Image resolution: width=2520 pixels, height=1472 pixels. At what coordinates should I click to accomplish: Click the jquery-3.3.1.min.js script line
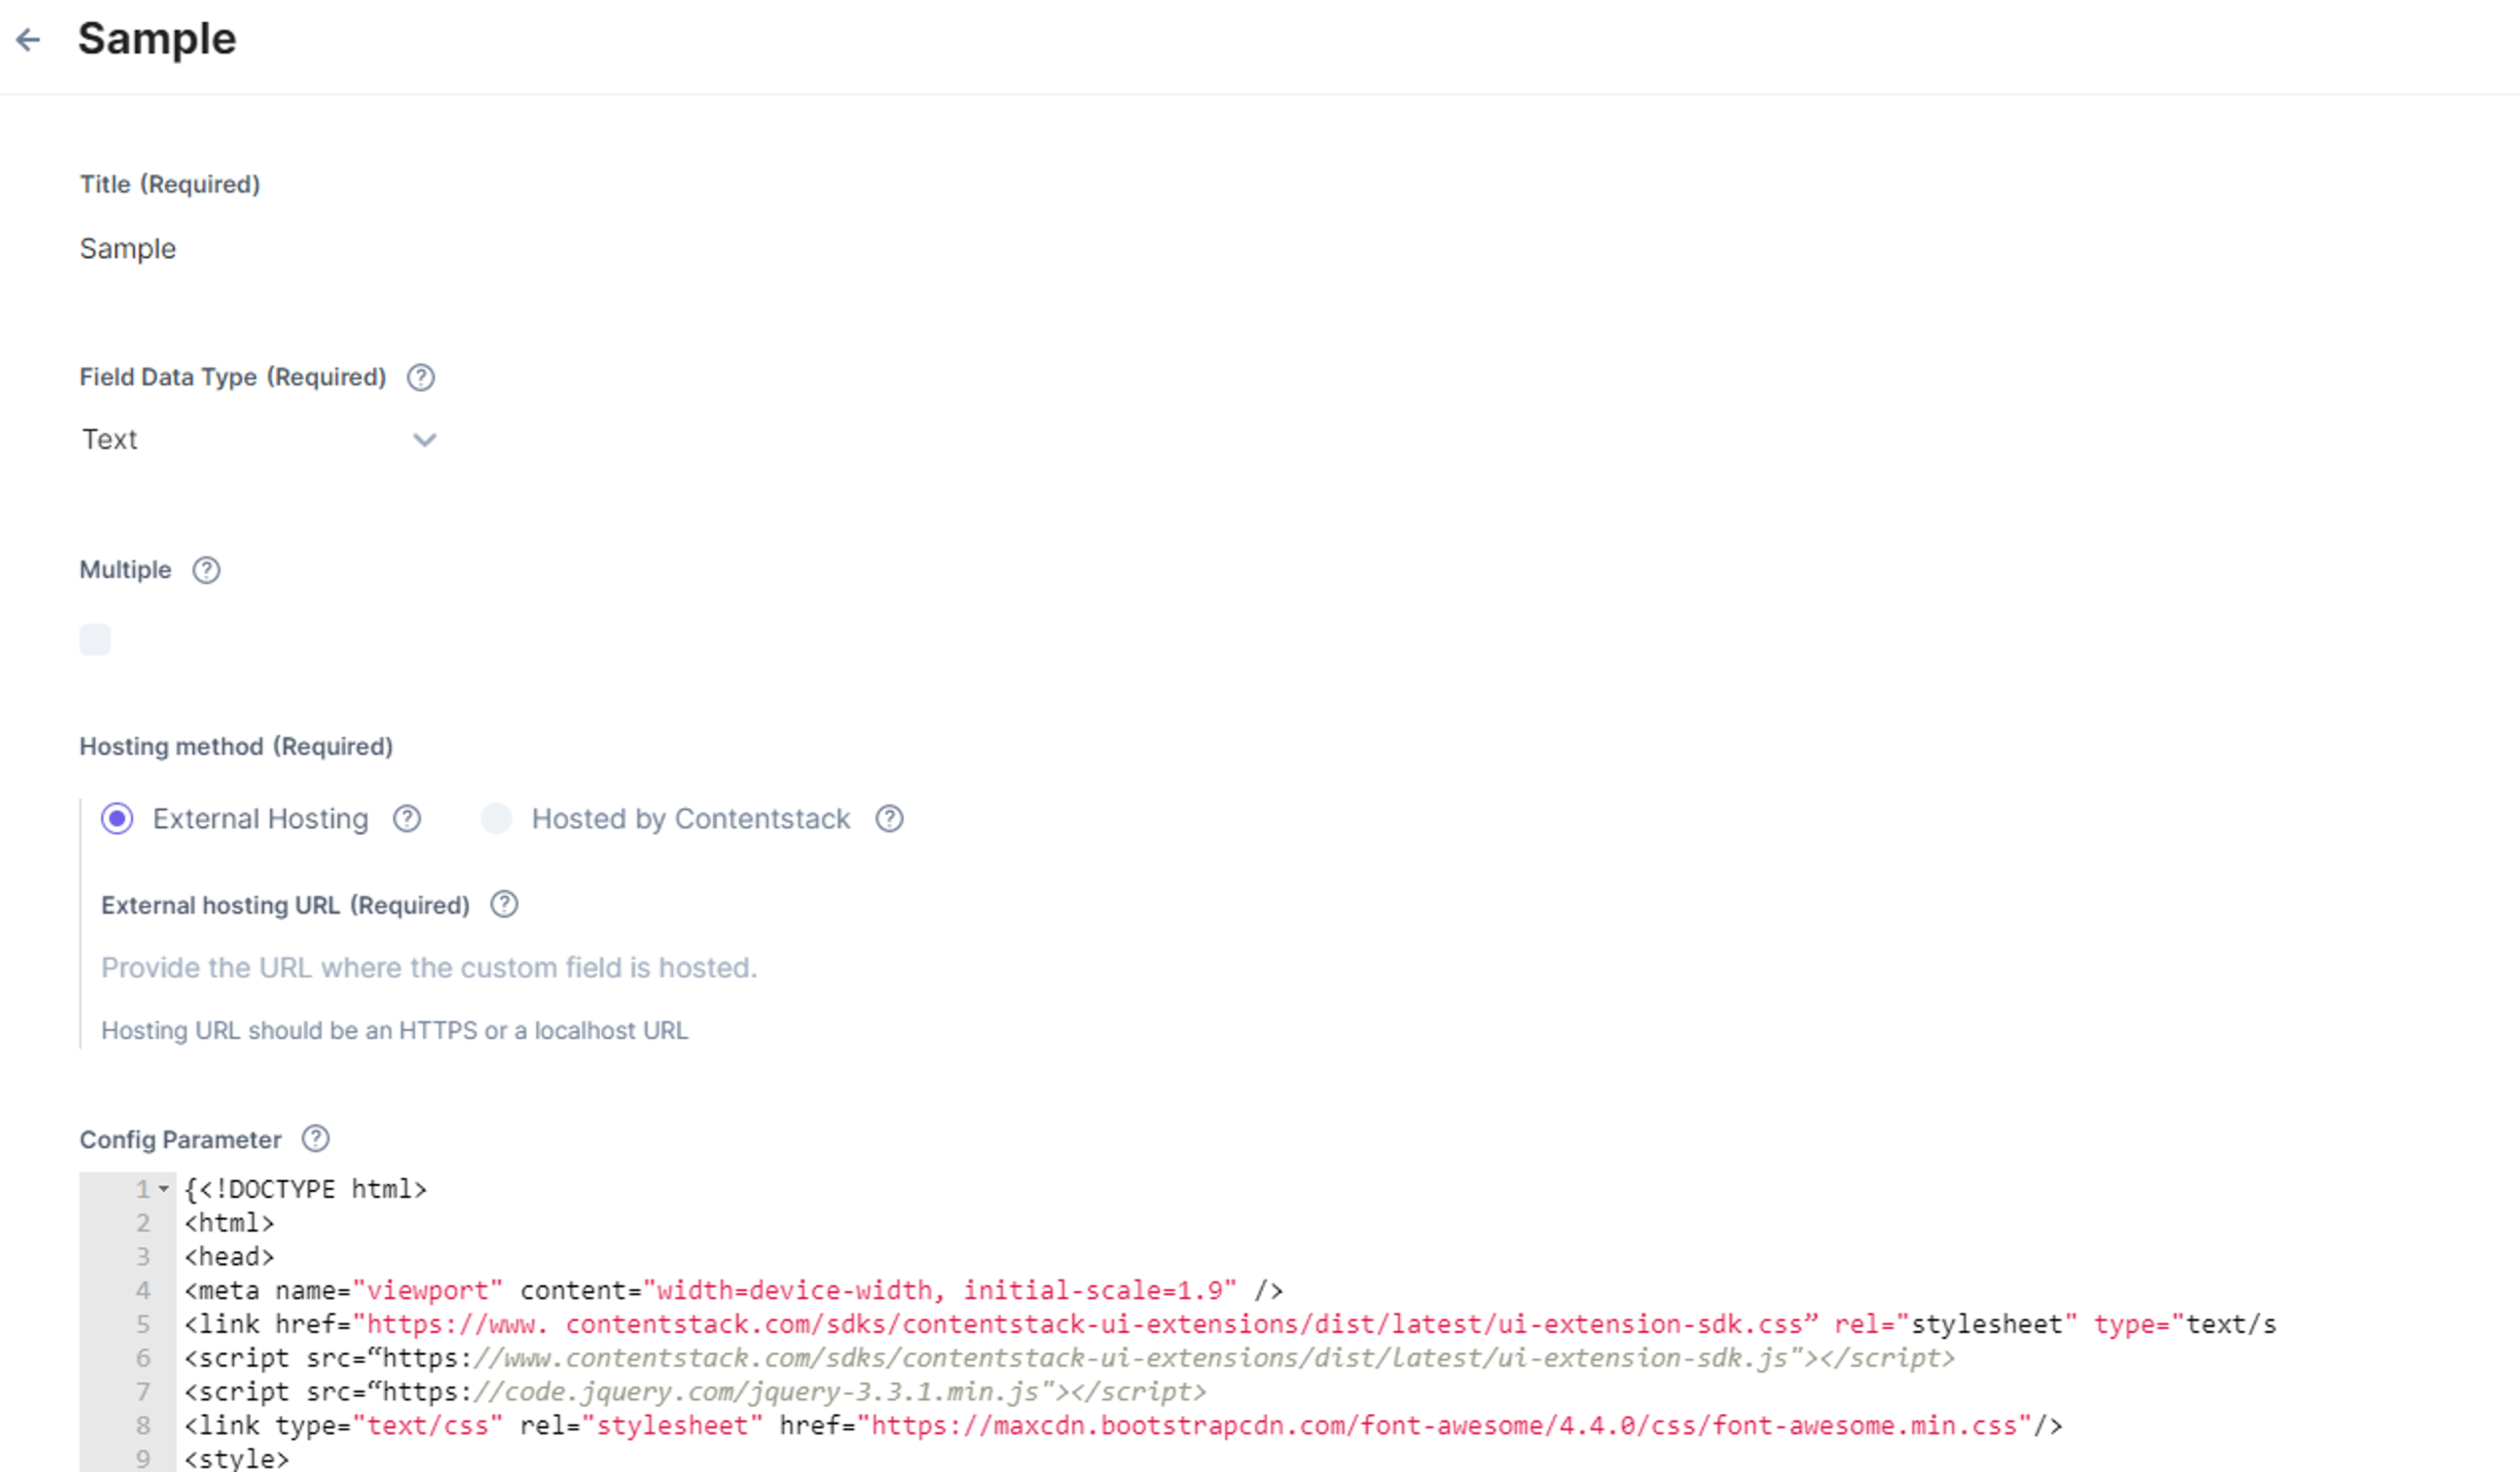coord(695,1392)
